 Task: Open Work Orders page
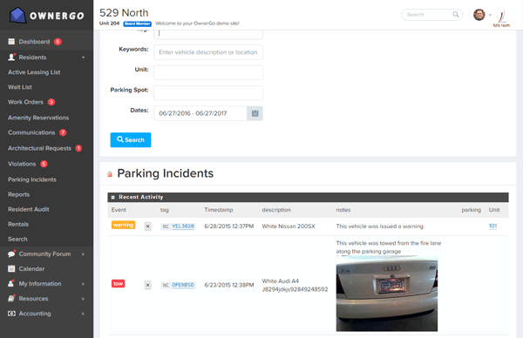point(25,102)
